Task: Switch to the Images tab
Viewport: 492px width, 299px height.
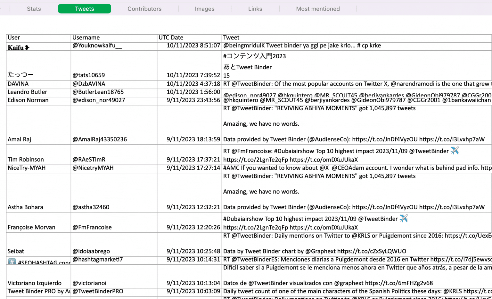Action: 204,9
